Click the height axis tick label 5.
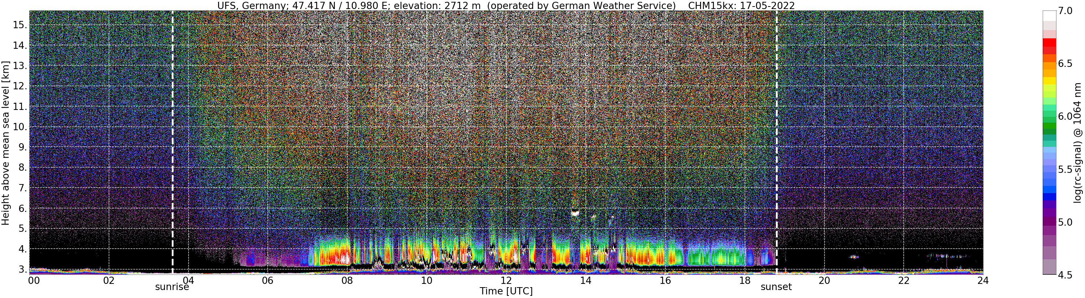The image size is (1085, 298). pyautogui.click(x=23, y=229)
